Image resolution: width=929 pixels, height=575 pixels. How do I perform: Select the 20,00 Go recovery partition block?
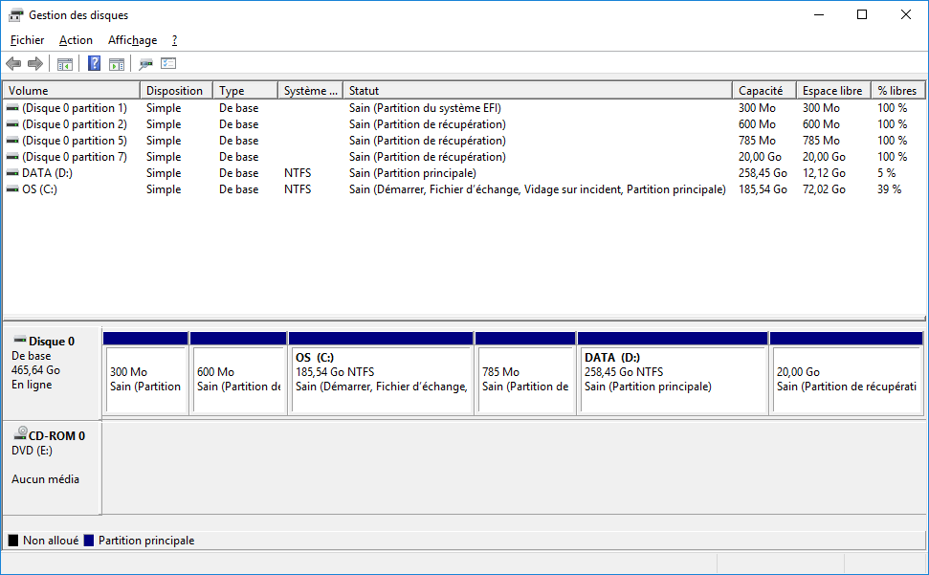[x=846, y=374]
